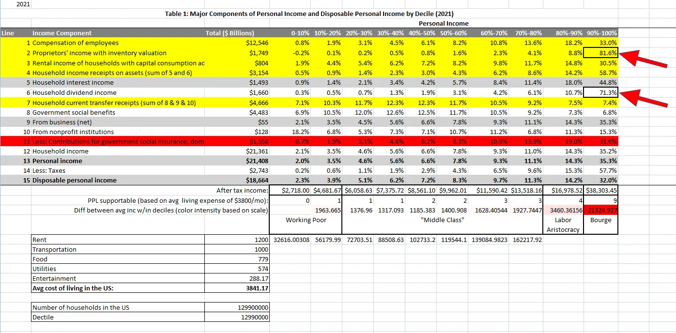Viewport: 676px width, 333px height.
Task: Select the outlined 81.6% proprietors' income cell
Action: 601,53
